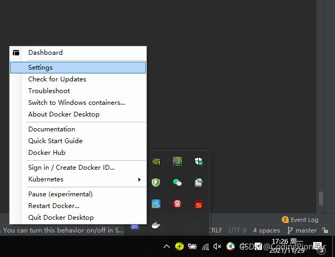Change the UTF-8 file encoding
The width and height of the screenshot is (335, 257).
point(238,230)
